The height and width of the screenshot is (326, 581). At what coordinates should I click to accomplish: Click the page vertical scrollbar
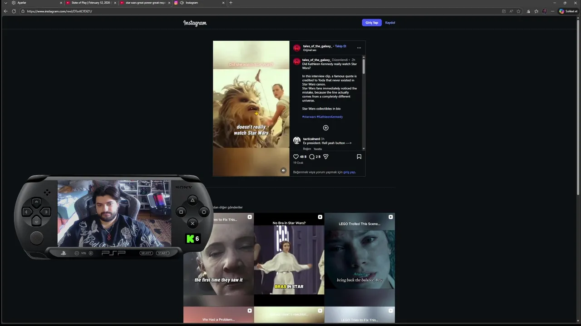click(x=579, y=106)
